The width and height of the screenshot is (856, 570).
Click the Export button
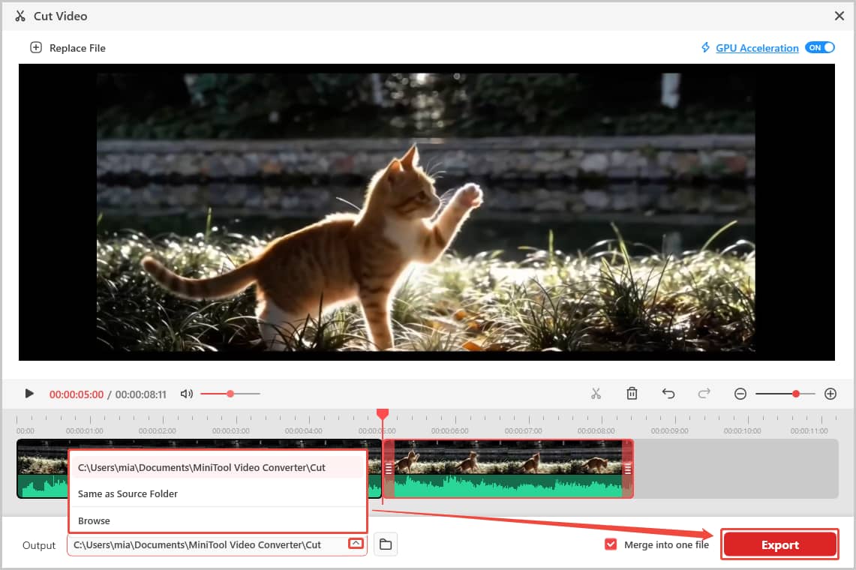coord(779,544)
